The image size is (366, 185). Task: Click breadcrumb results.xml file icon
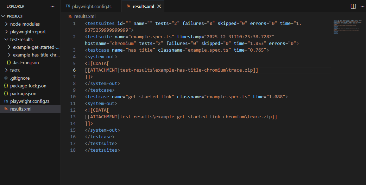(x=70, y=16)
